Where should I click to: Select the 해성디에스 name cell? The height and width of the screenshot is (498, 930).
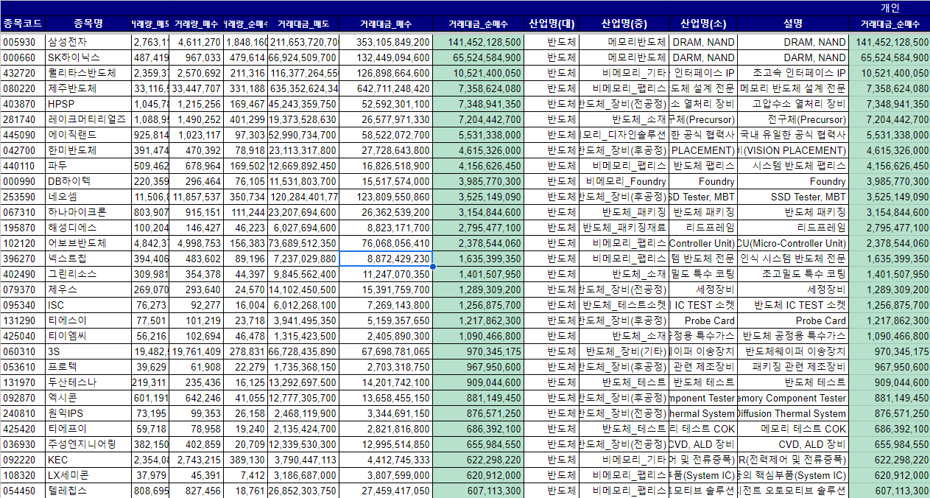point(88,228)
